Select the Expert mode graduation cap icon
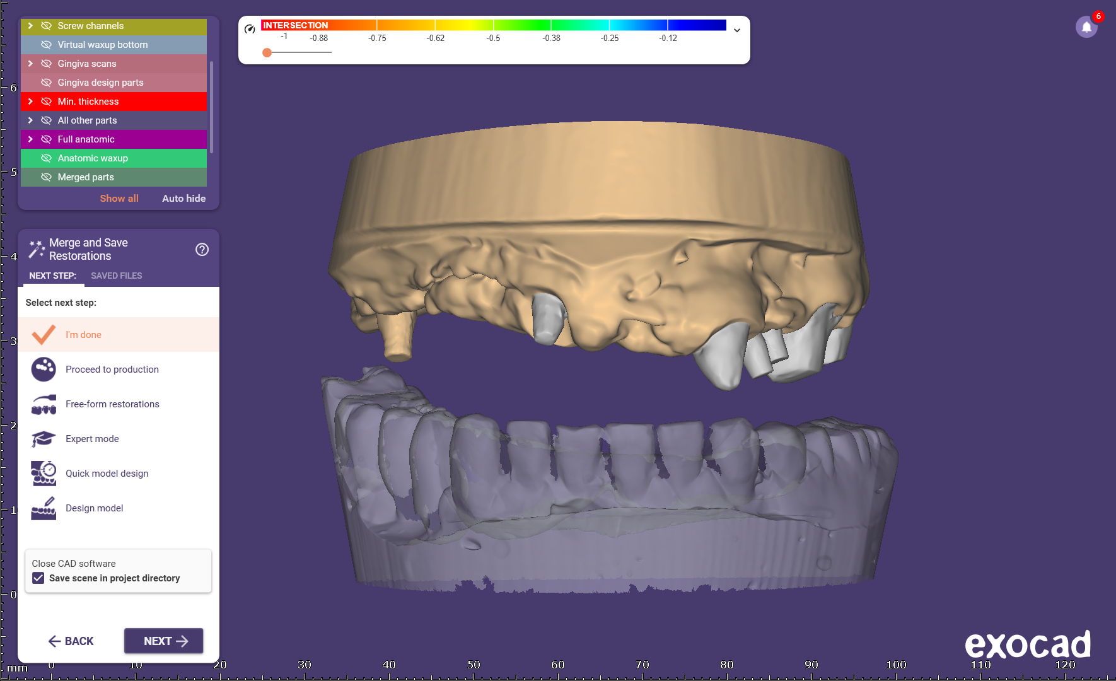The image size is (1116, 681). 44,439
